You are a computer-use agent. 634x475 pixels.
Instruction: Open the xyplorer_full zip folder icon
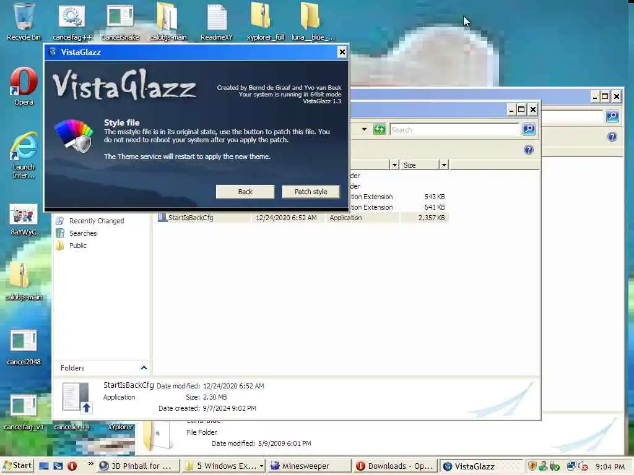click(x=265, y=21)
